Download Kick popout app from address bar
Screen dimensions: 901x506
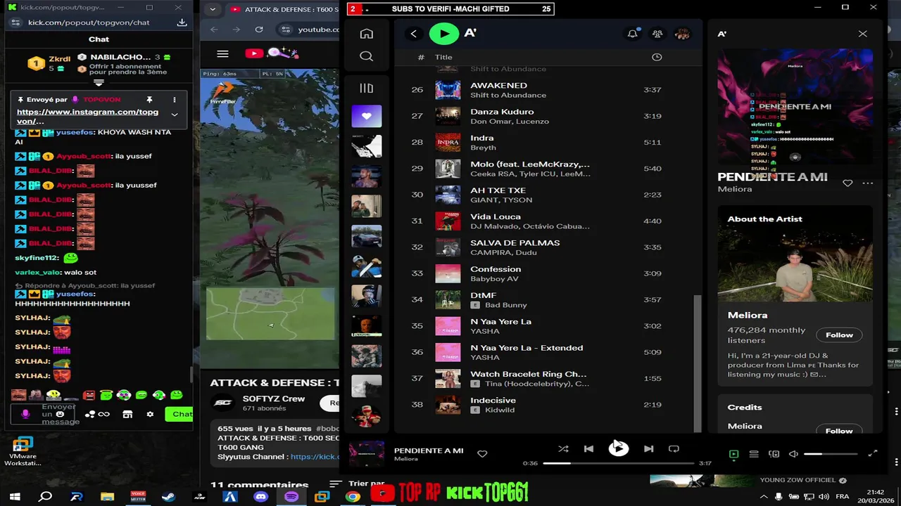(x=182, y=22)
